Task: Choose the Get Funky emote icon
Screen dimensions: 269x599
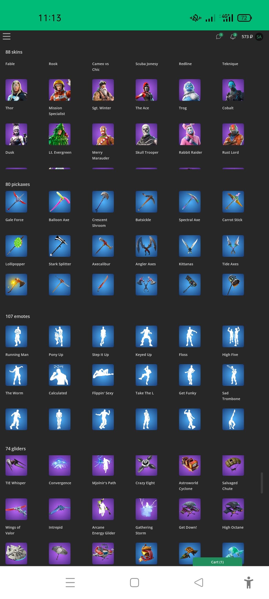Action: tap(190, 375)
